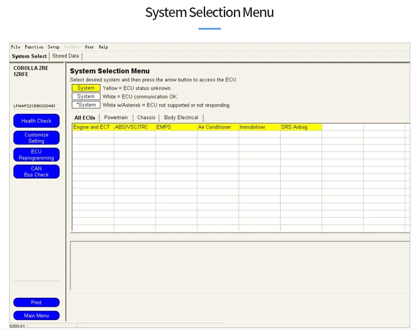Screen dimensions: 419x330
Task: Select the System Select tab
Action: 29,56
